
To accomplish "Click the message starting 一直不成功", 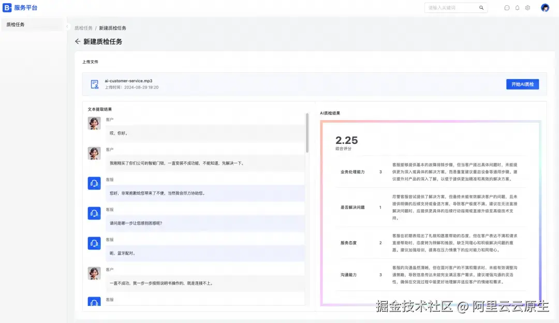I will click(x=205, y=283).
